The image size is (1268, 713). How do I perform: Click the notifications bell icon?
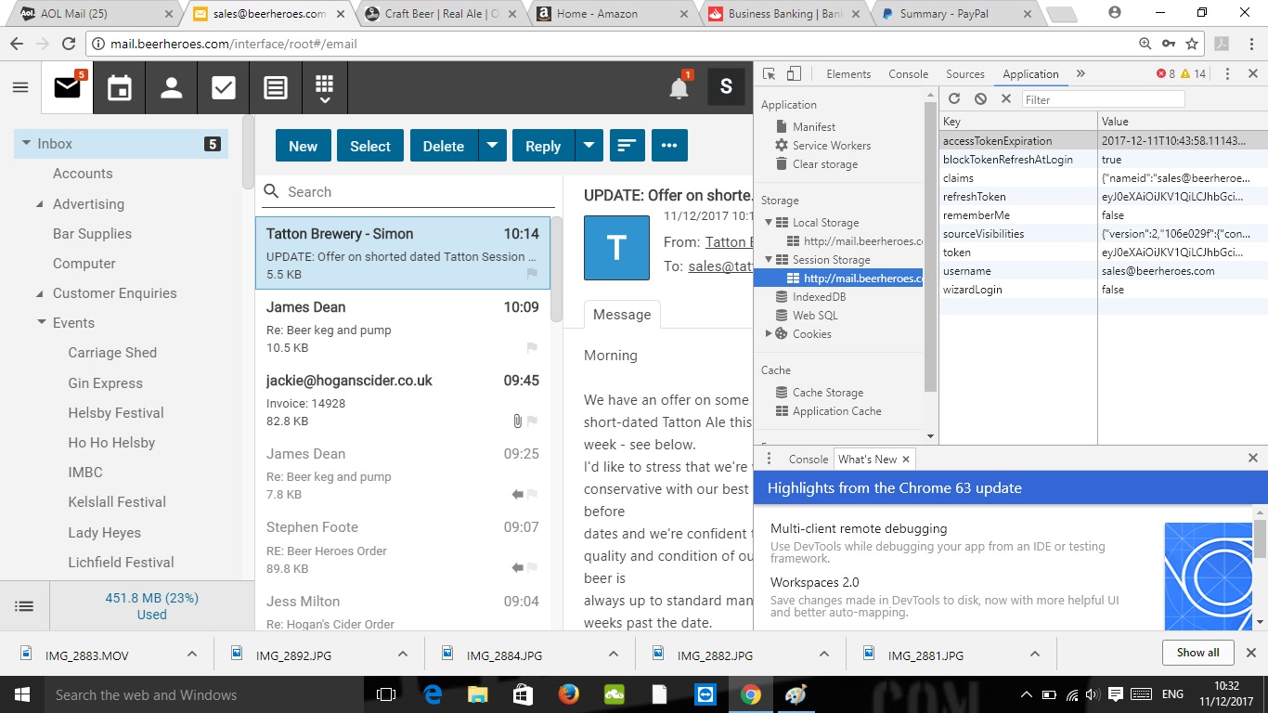pyautogui.click(x=679, y=88)
